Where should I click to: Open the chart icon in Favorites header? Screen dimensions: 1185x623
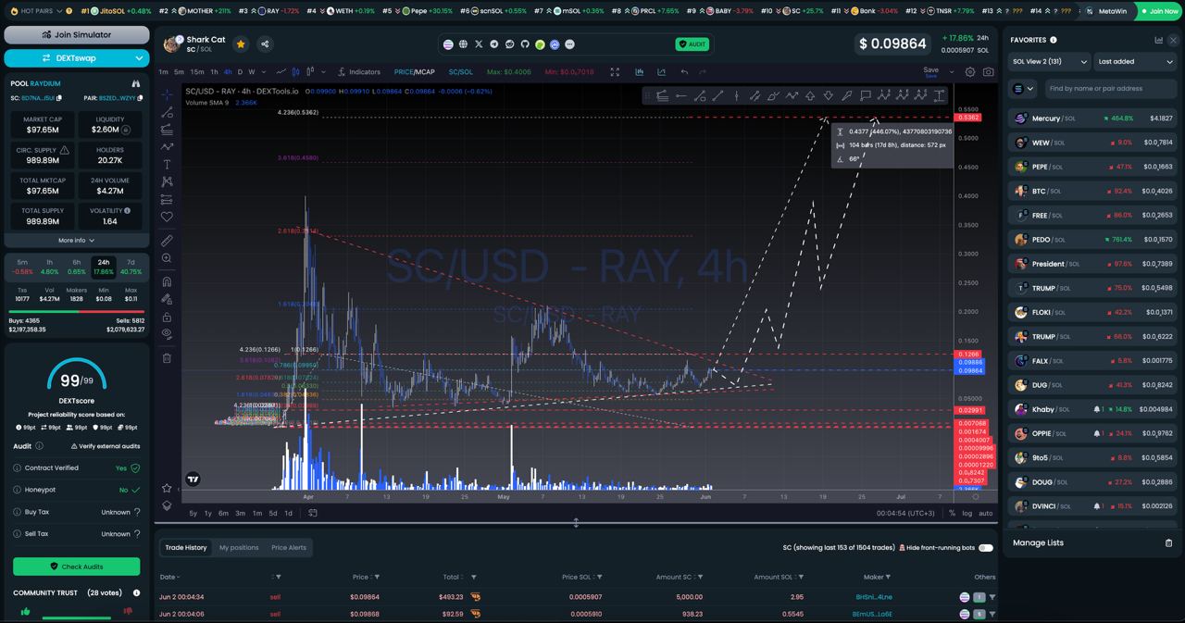(x=1158, y=40)
